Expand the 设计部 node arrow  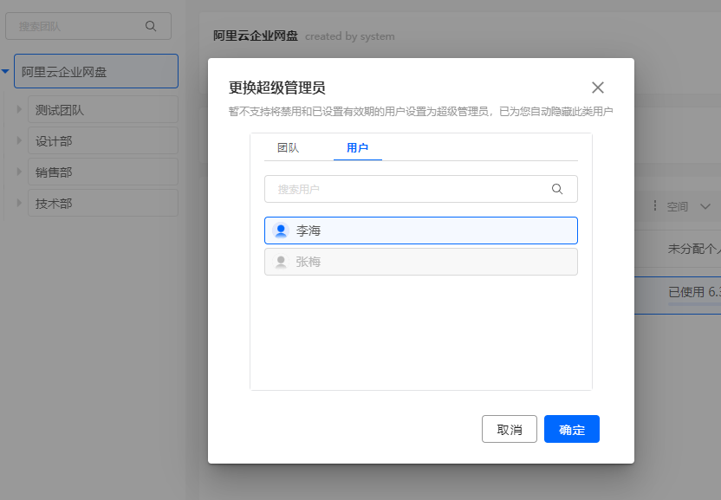19,140
